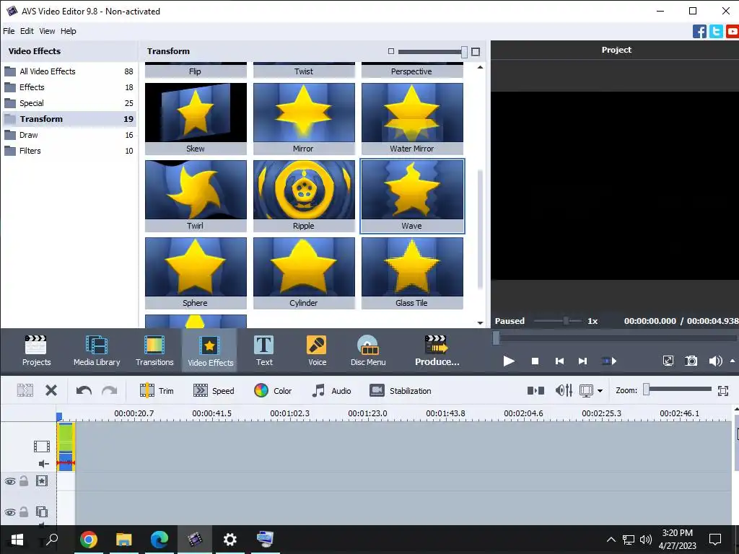Toggle lock on the effects track
Viewport: 739px width, 554px height.
click(x=24, y=481)
